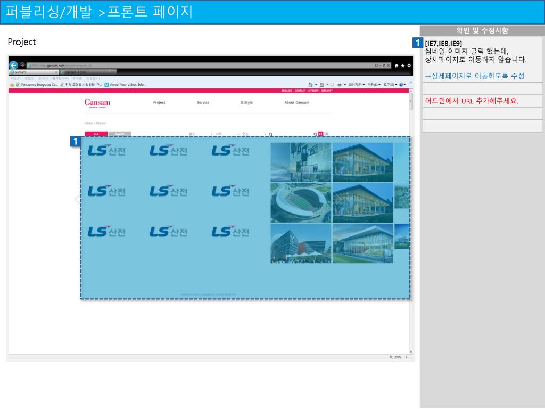Click the red text 어드민에서 URL 추가해주세요.
Viewport: 545px width, 409px height.
472,101
